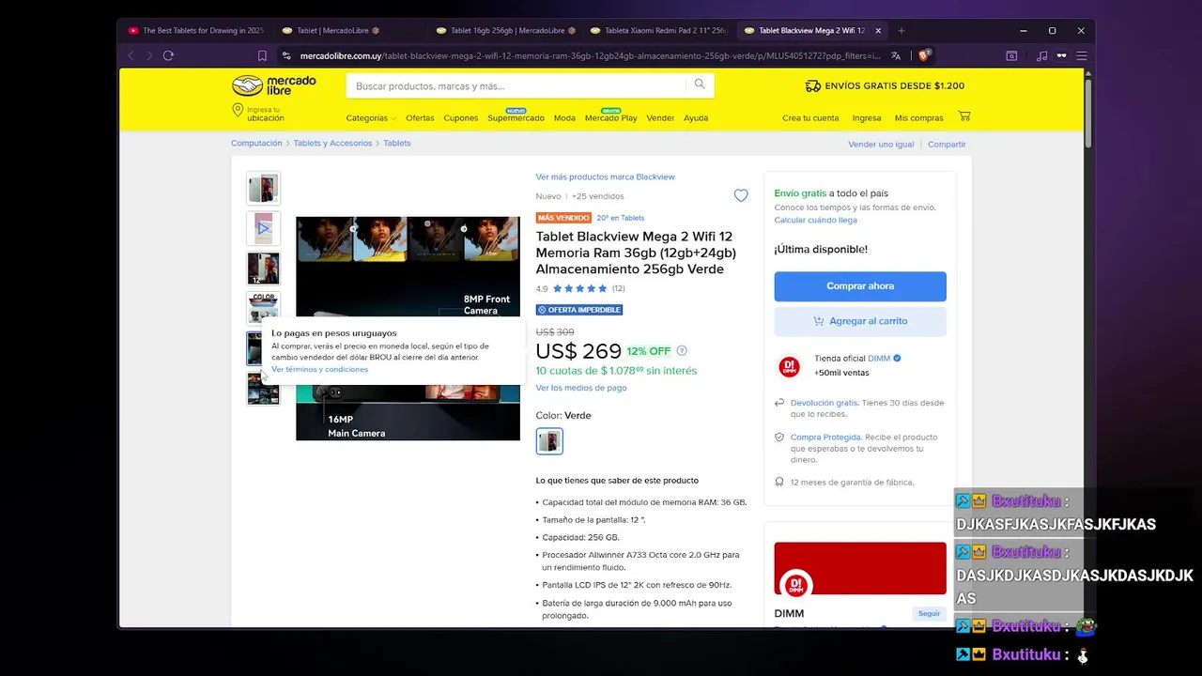Open the browser hamburger menu
This screenshot has height=676, width=1202.
click(1082, 55)
